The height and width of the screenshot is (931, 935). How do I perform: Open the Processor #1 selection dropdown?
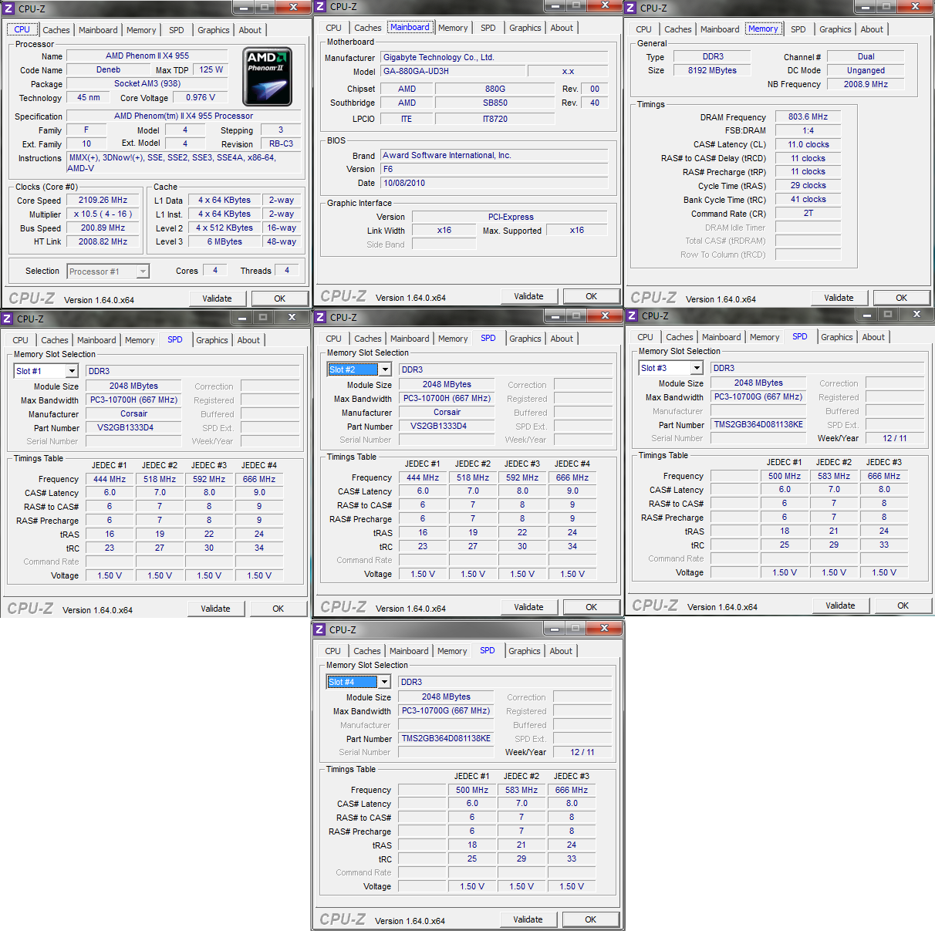pyautogui.click(x=143, y=272)
